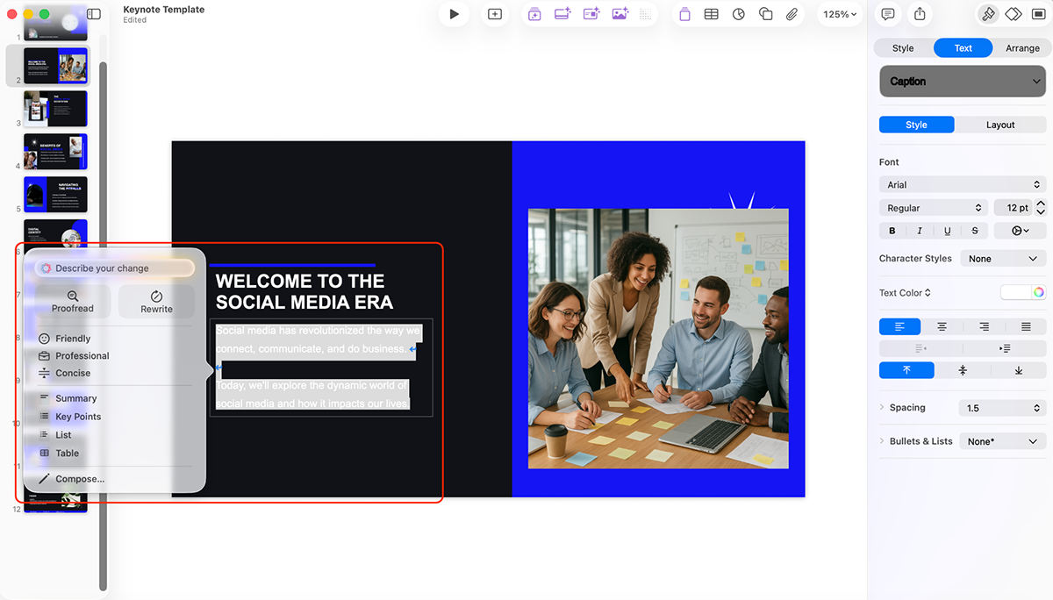This screenshot has height=600, width=1053.
Task: Open the Insert Table tool
Action: click(x=711, y=14)
